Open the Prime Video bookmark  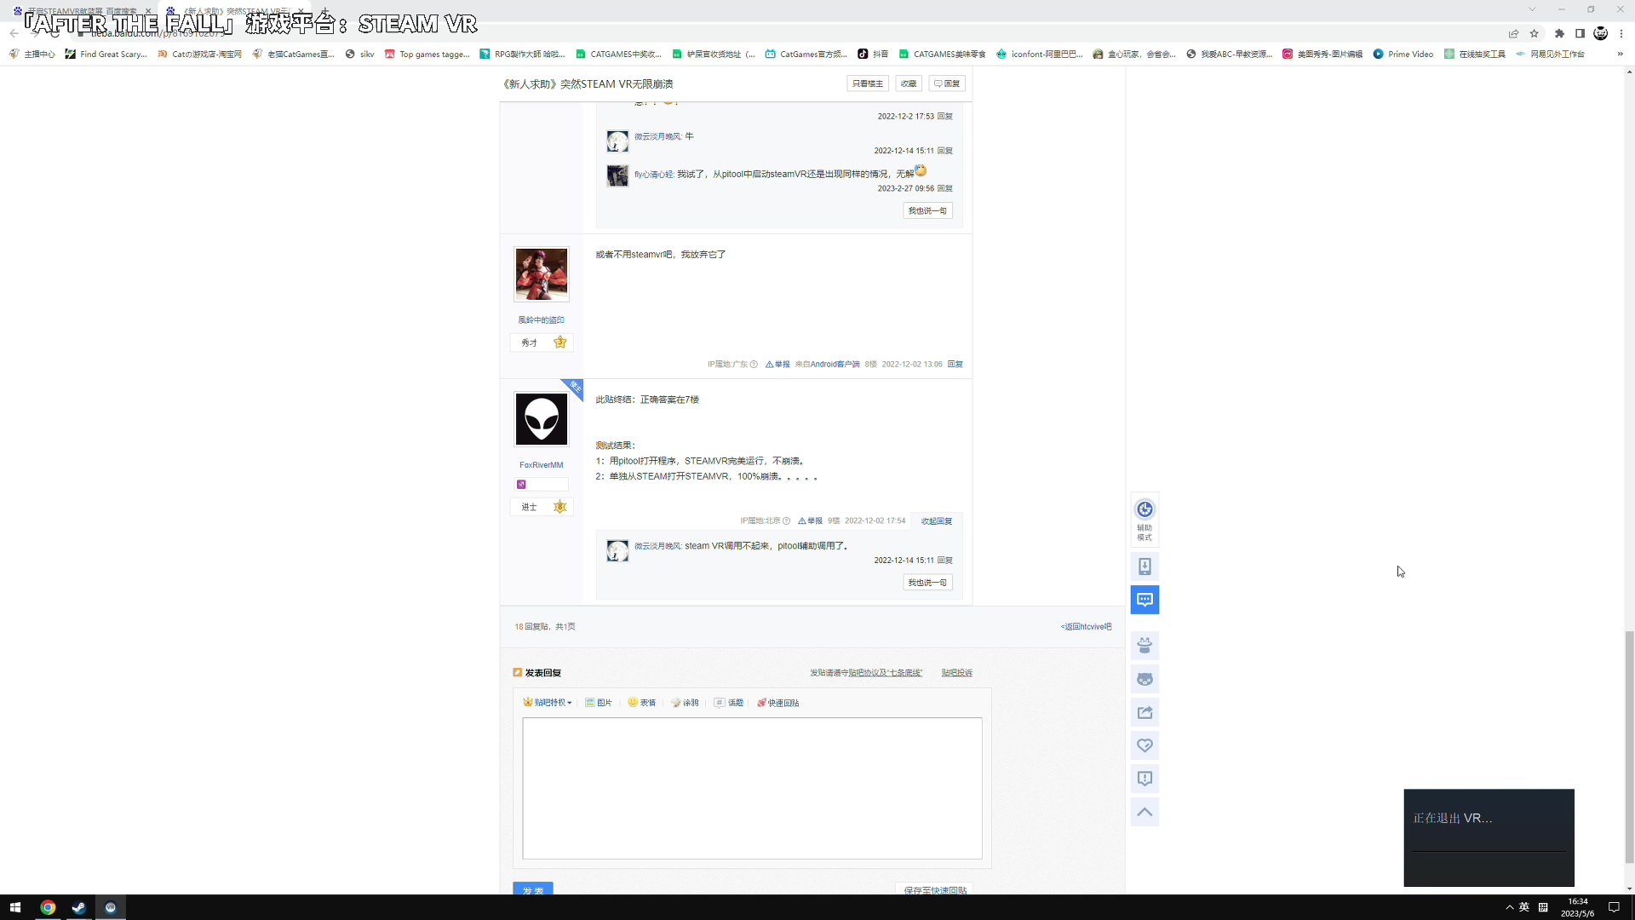click(x=1403, y=54)
